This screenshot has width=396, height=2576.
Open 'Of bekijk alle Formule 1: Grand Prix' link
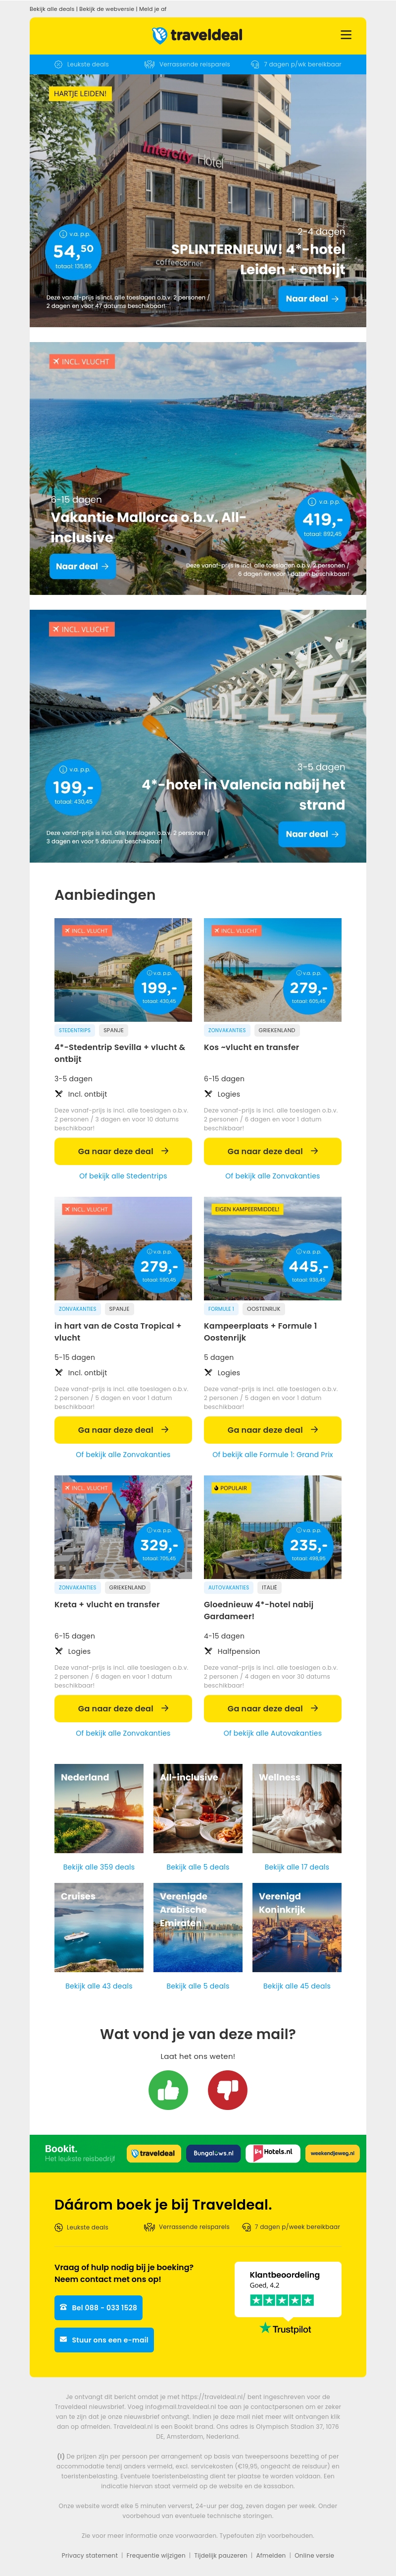(x=272, y=1455)
